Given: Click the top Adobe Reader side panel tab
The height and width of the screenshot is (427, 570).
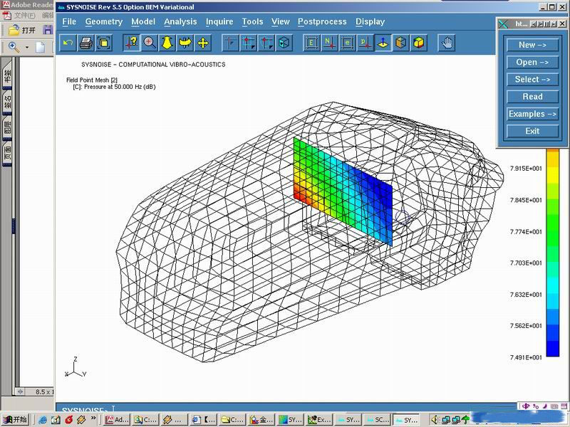Looking at the screenshot, I should point(7,75).
